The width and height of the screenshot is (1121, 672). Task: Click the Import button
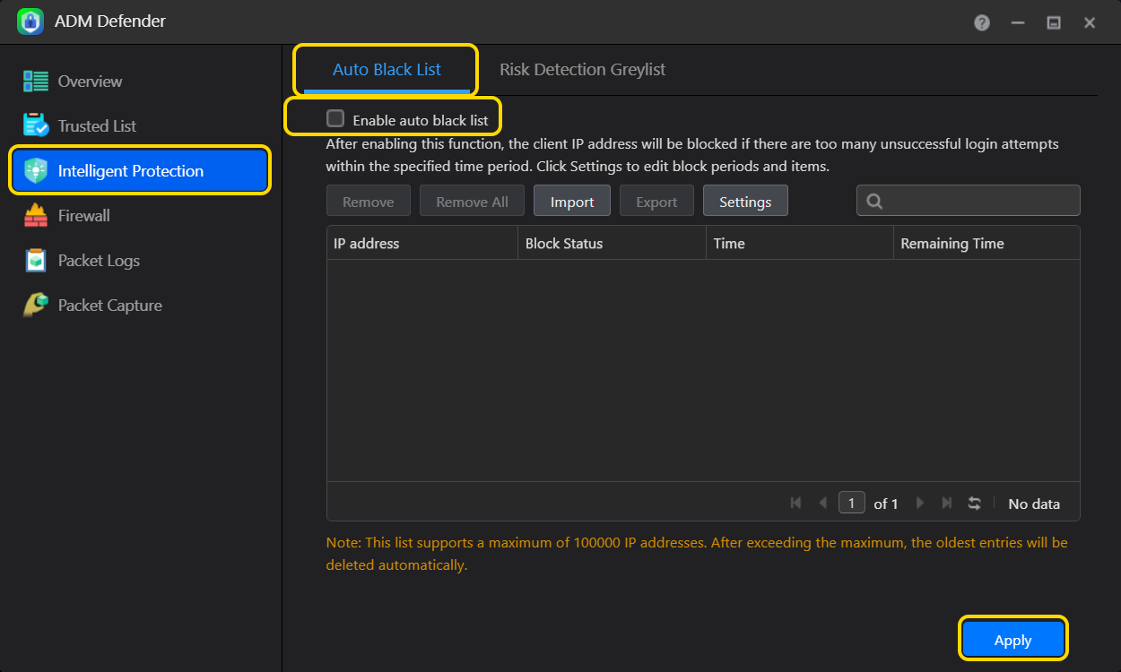pos(572,202)
